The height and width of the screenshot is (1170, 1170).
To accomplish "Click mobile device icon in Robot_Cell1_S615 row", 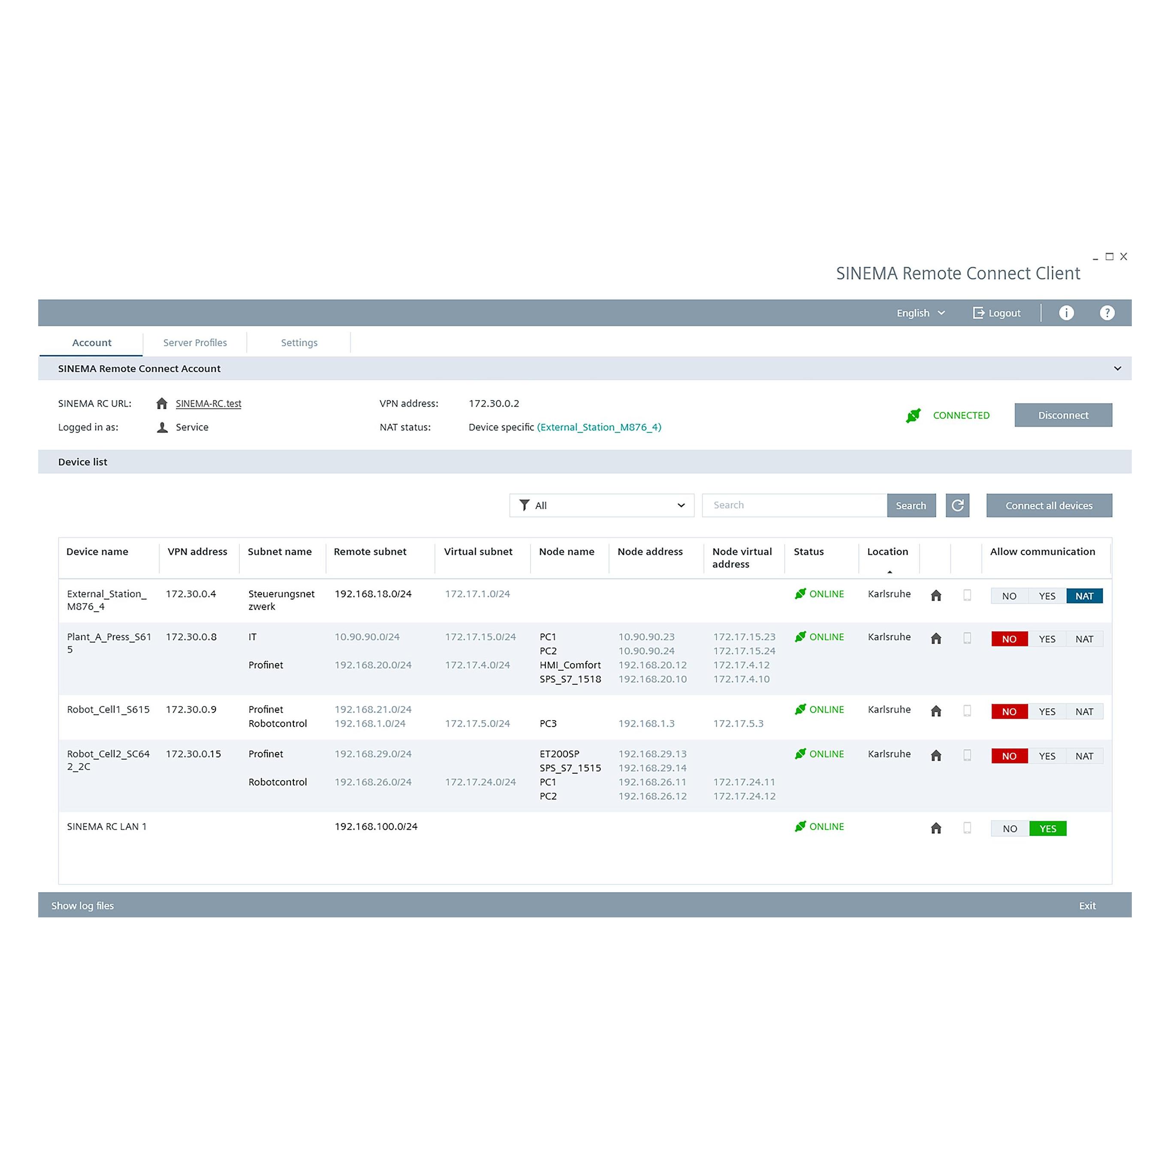I will pyautogui.click(x=967, y=711).
